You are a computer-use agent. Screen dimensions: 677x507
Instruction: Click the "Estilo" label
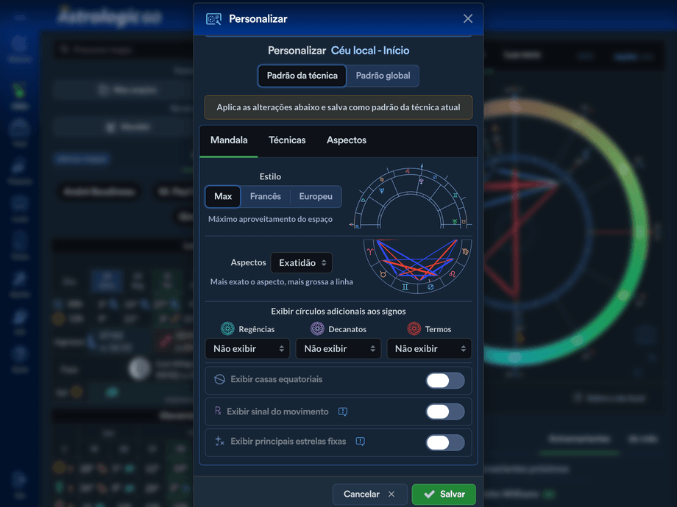270,176
